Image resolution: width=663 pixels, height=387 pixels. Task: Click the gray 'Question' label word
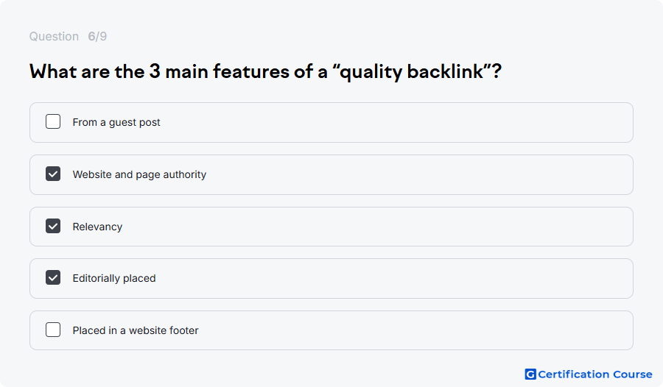coord(54,36)
